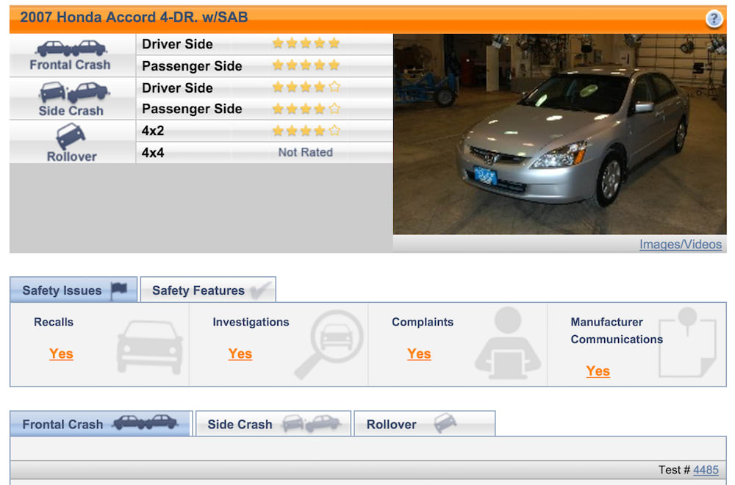Viewport: 735px width, 485px height.
Task: Click the 'Investigations' heading text
Action: (x=251, y=322)
